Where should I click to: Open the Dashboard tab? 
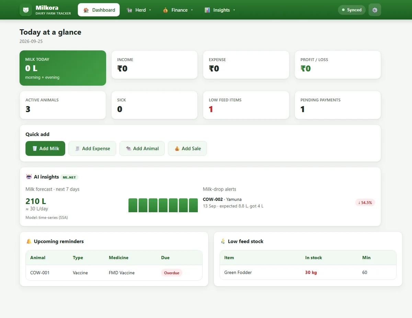point(99,10)
